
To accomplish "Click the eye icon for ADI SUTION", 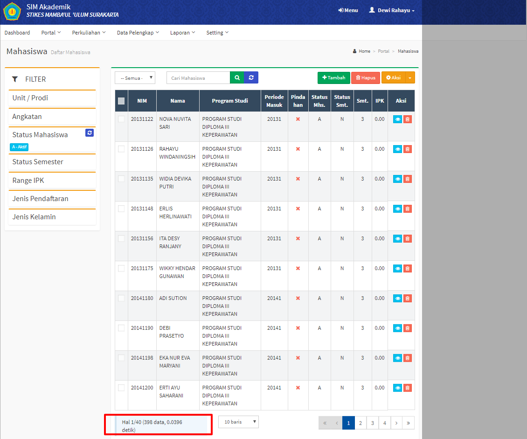I will tap(397, 299).
